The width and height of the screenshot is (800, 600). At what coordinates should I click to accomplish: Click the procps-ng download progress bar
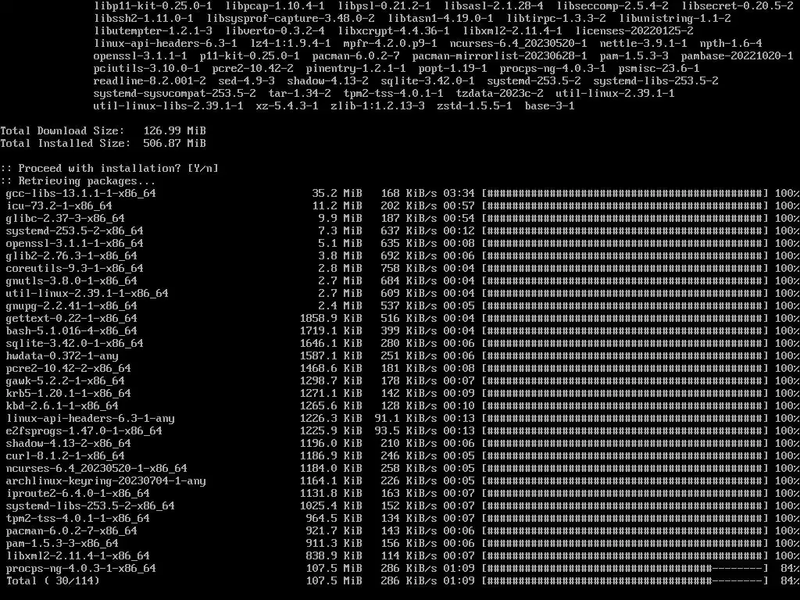(x=625, y=569)
